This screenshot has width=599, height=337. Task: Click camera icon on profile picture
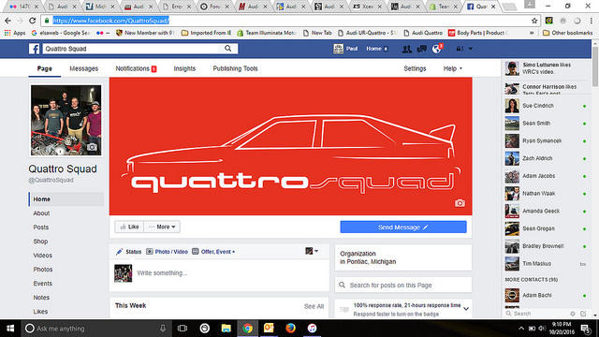[x=92, y=147]
